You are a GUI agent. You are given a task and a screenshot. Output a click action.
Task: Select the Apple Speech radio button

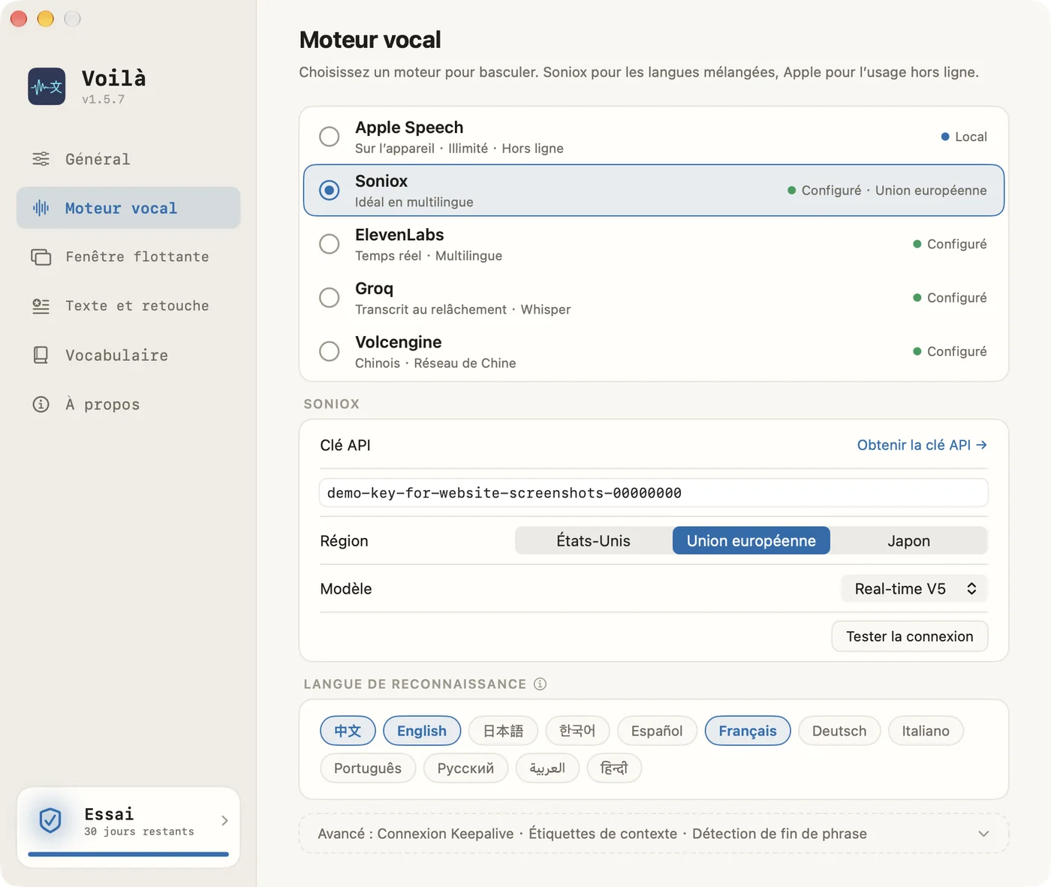(x=330, y=137)
